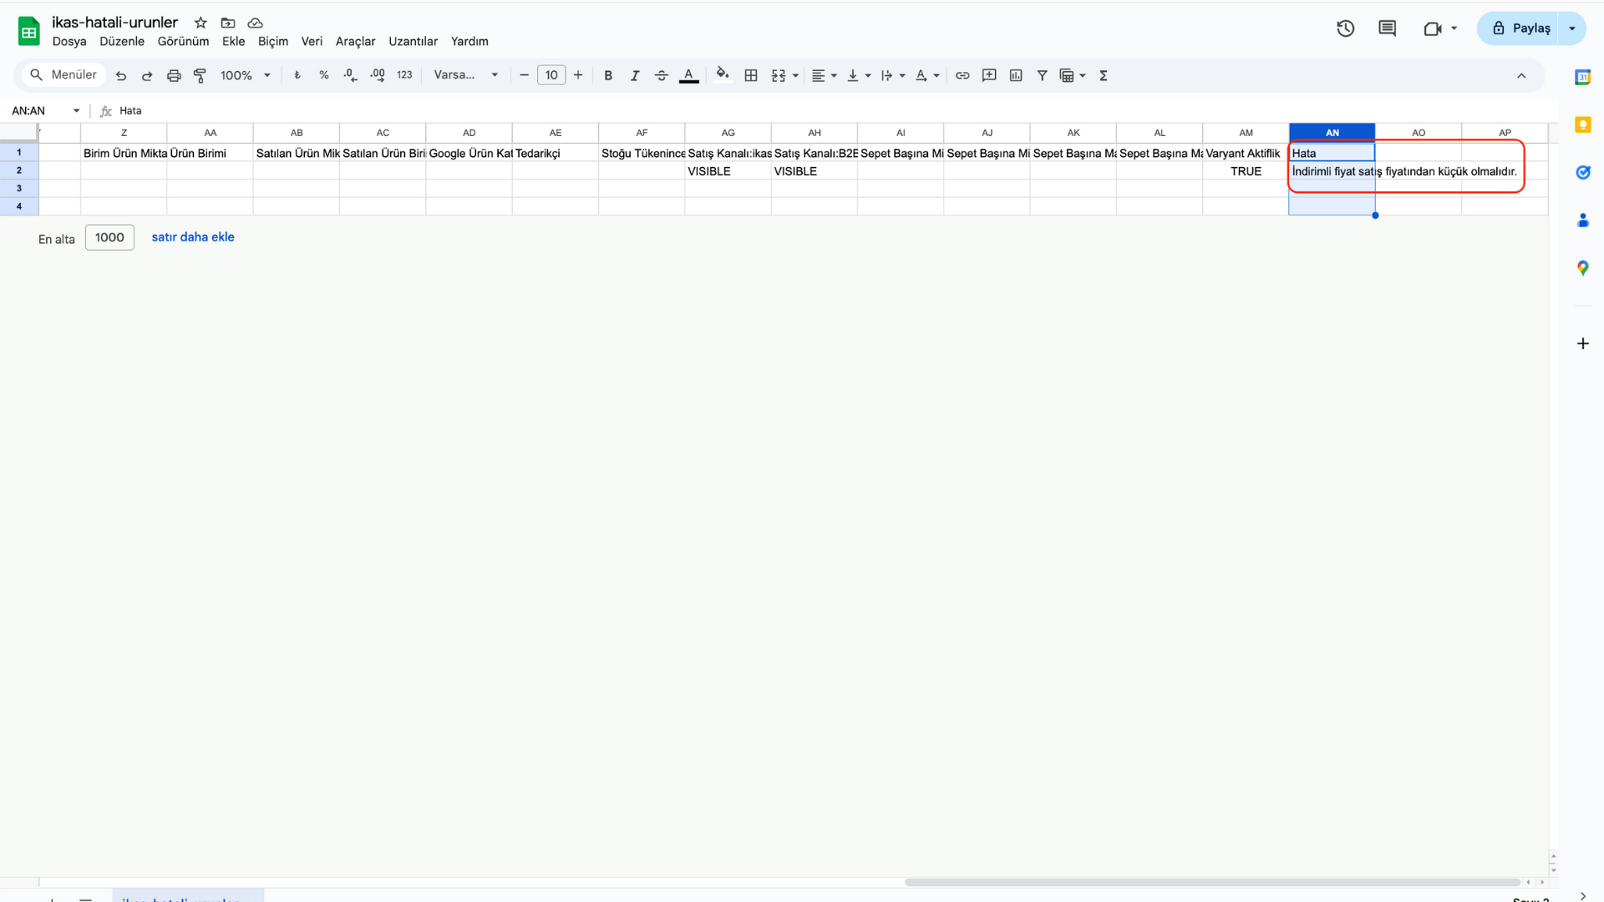Open the Düzenle menu
This screenshot has height=902, width=1604.
(122, 41)
